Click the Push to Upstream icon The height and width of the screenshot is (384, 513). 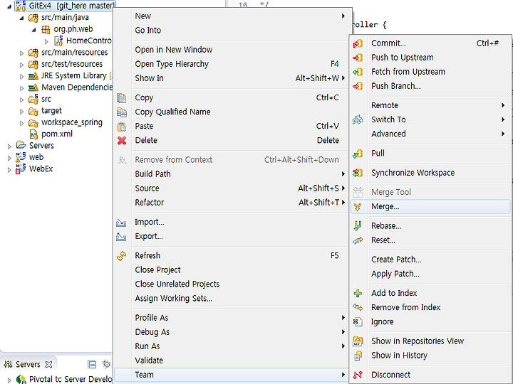point(358,58)
